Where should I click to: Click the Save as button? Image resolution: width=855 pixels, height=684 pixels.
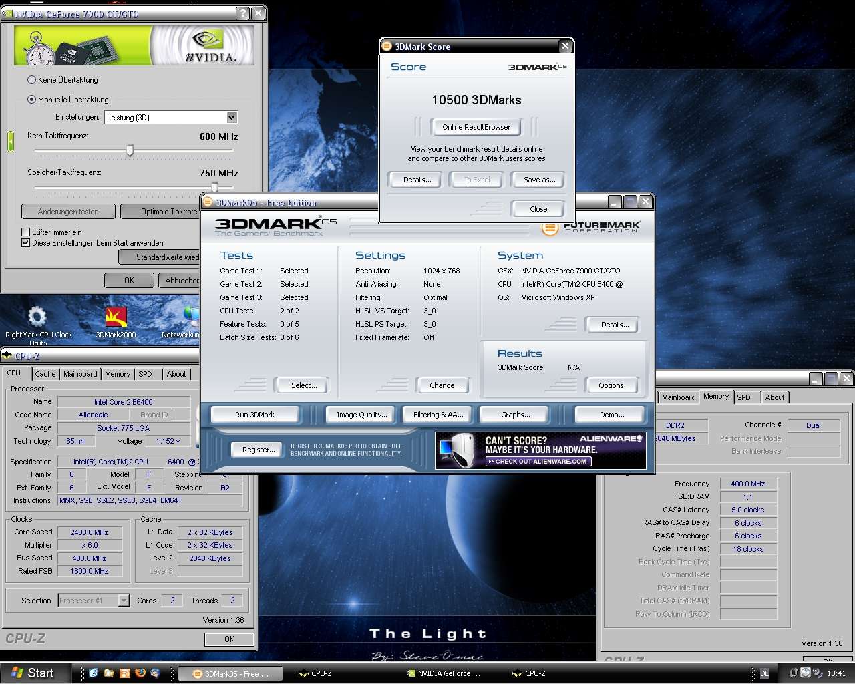click(540, 180)
